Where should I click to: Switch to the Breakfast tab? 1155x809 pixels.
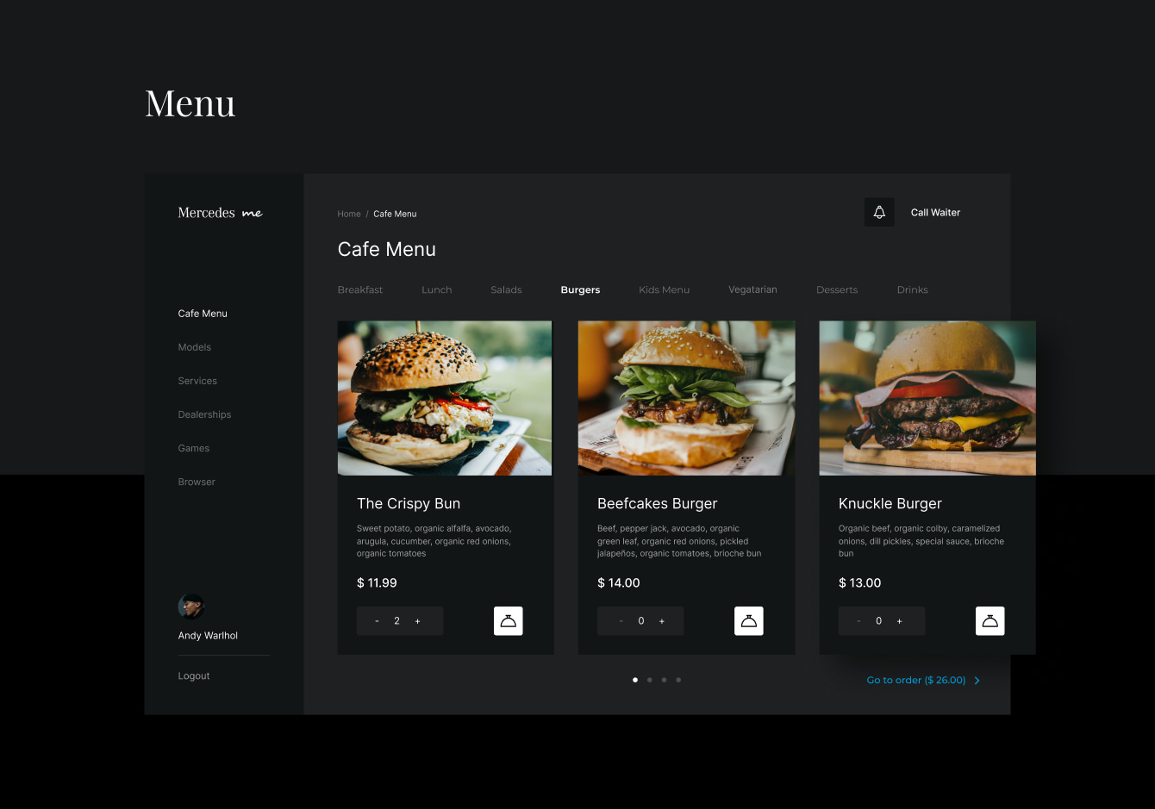pyautogui.click(x=360, y=290)
